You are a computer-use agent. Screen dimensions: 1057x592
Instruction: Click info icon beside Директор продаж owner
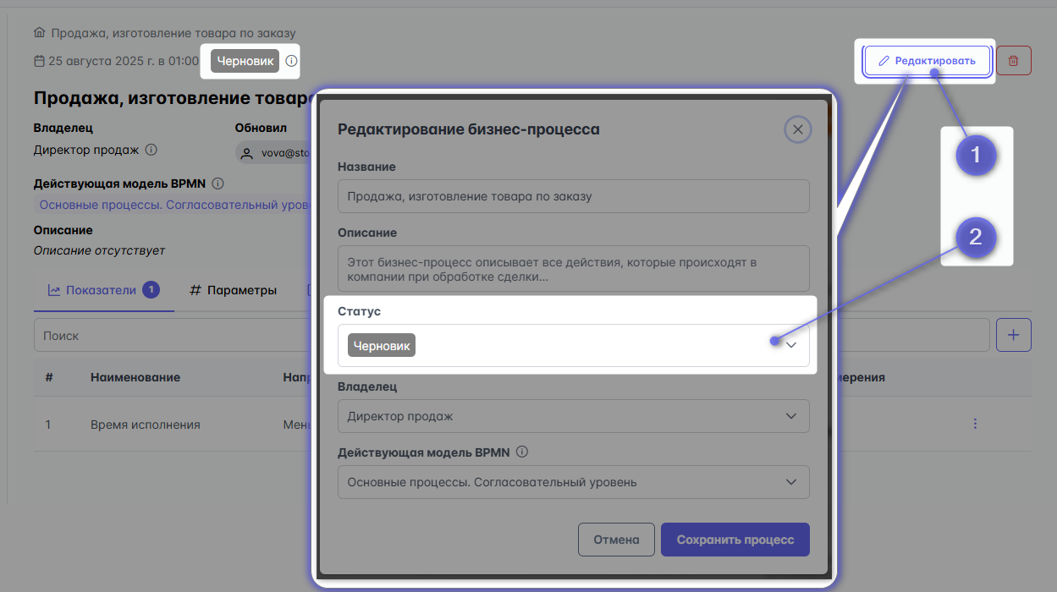151,150
